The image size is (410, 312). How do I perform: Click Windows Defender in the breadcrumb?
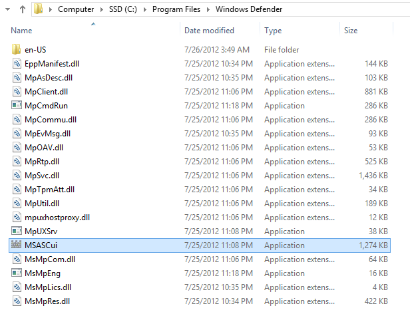249,9
